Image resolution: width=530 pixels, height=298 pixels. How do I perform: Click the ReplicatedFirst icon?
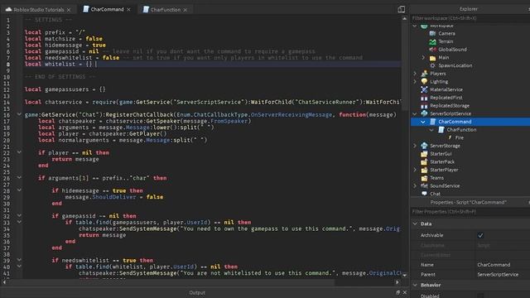tap(424, 98)
